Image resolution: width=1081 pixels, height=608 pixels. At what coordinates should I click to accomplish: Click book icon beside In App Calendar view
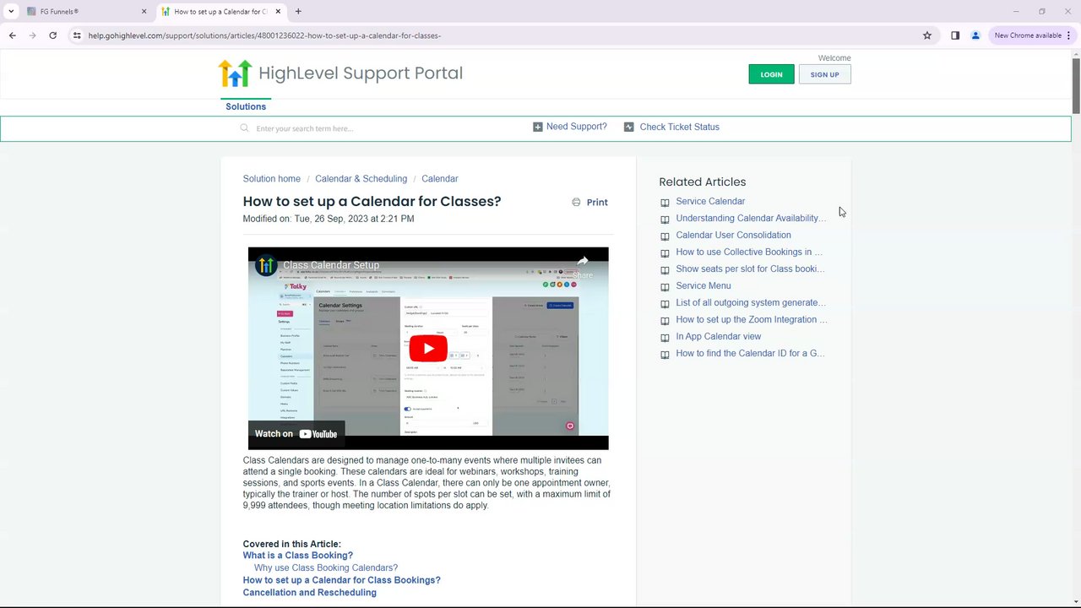(x=665, y=338)
